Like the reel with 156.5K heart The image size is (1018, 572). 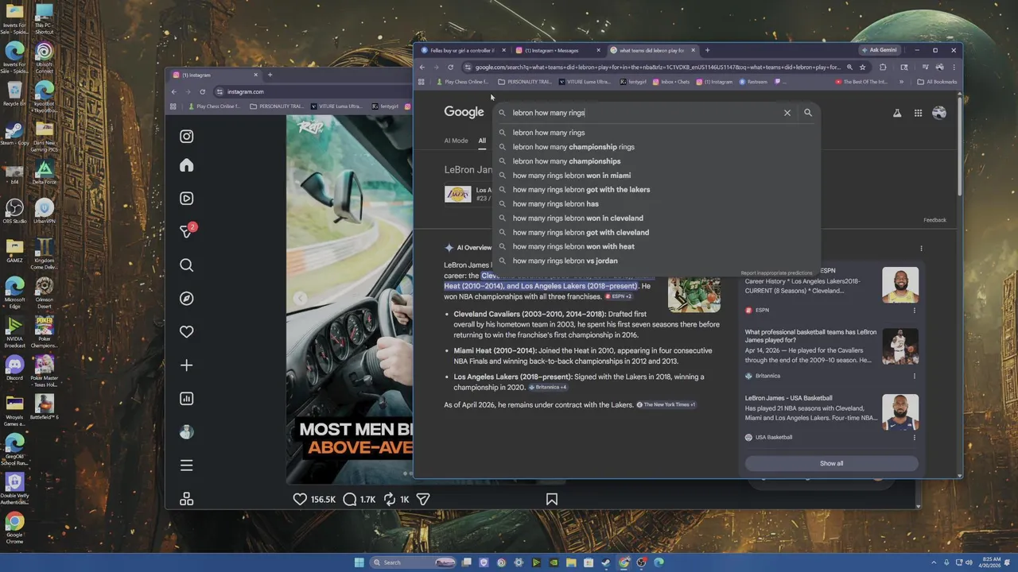coord(300,499)
